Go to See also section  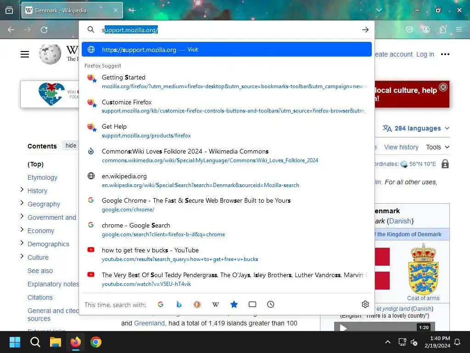[40, 271]
